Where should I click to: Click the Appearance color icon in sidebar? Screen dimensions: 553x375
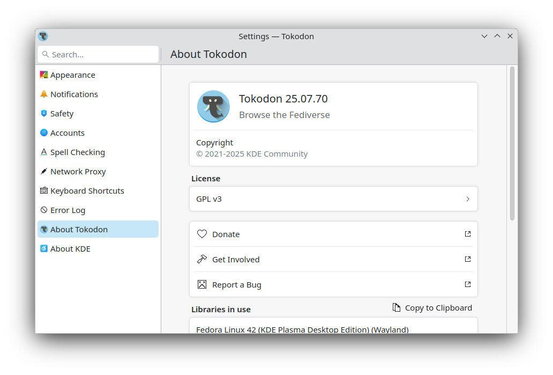[x=44, y=75]
